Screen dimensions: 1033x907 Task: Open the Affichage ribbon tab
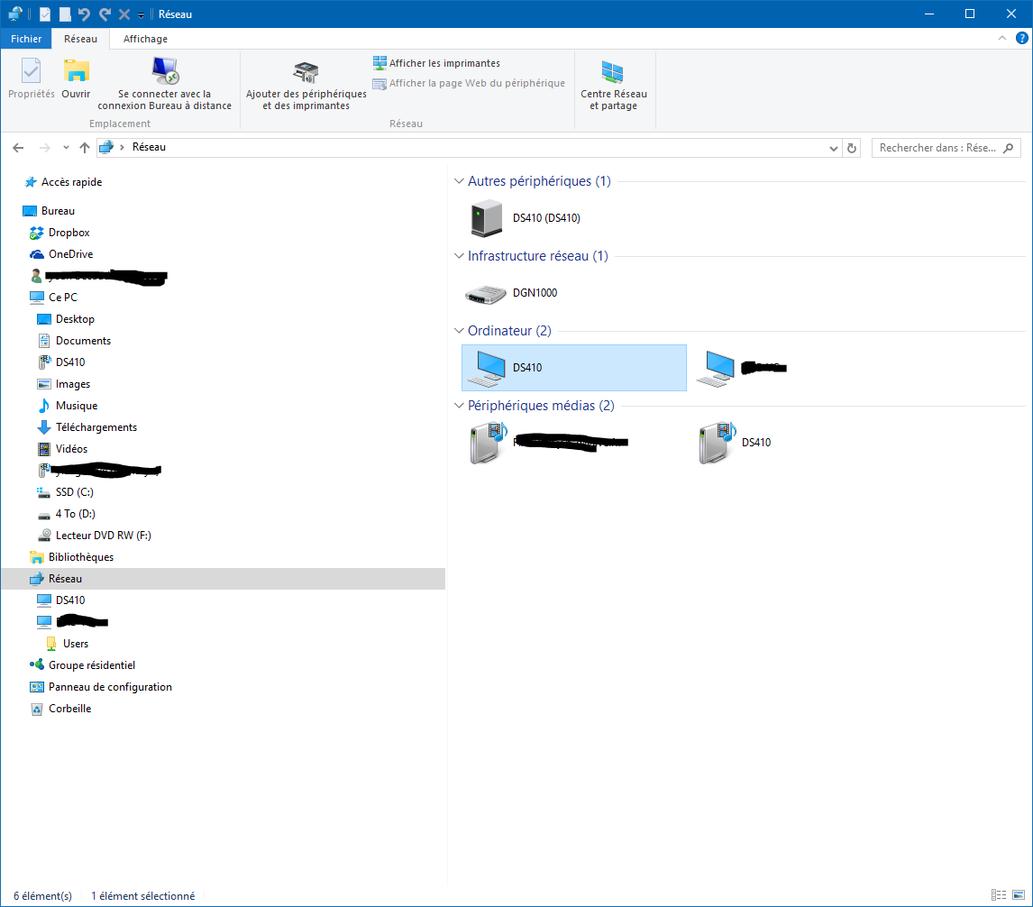pyautogui.click(x=146, y=39)
